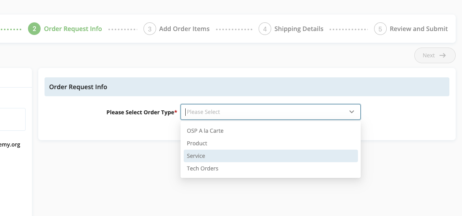This screenshot has width=462, height=216.
Task: Collapse the order type dropdown chevron
Action: click(352, 112)
